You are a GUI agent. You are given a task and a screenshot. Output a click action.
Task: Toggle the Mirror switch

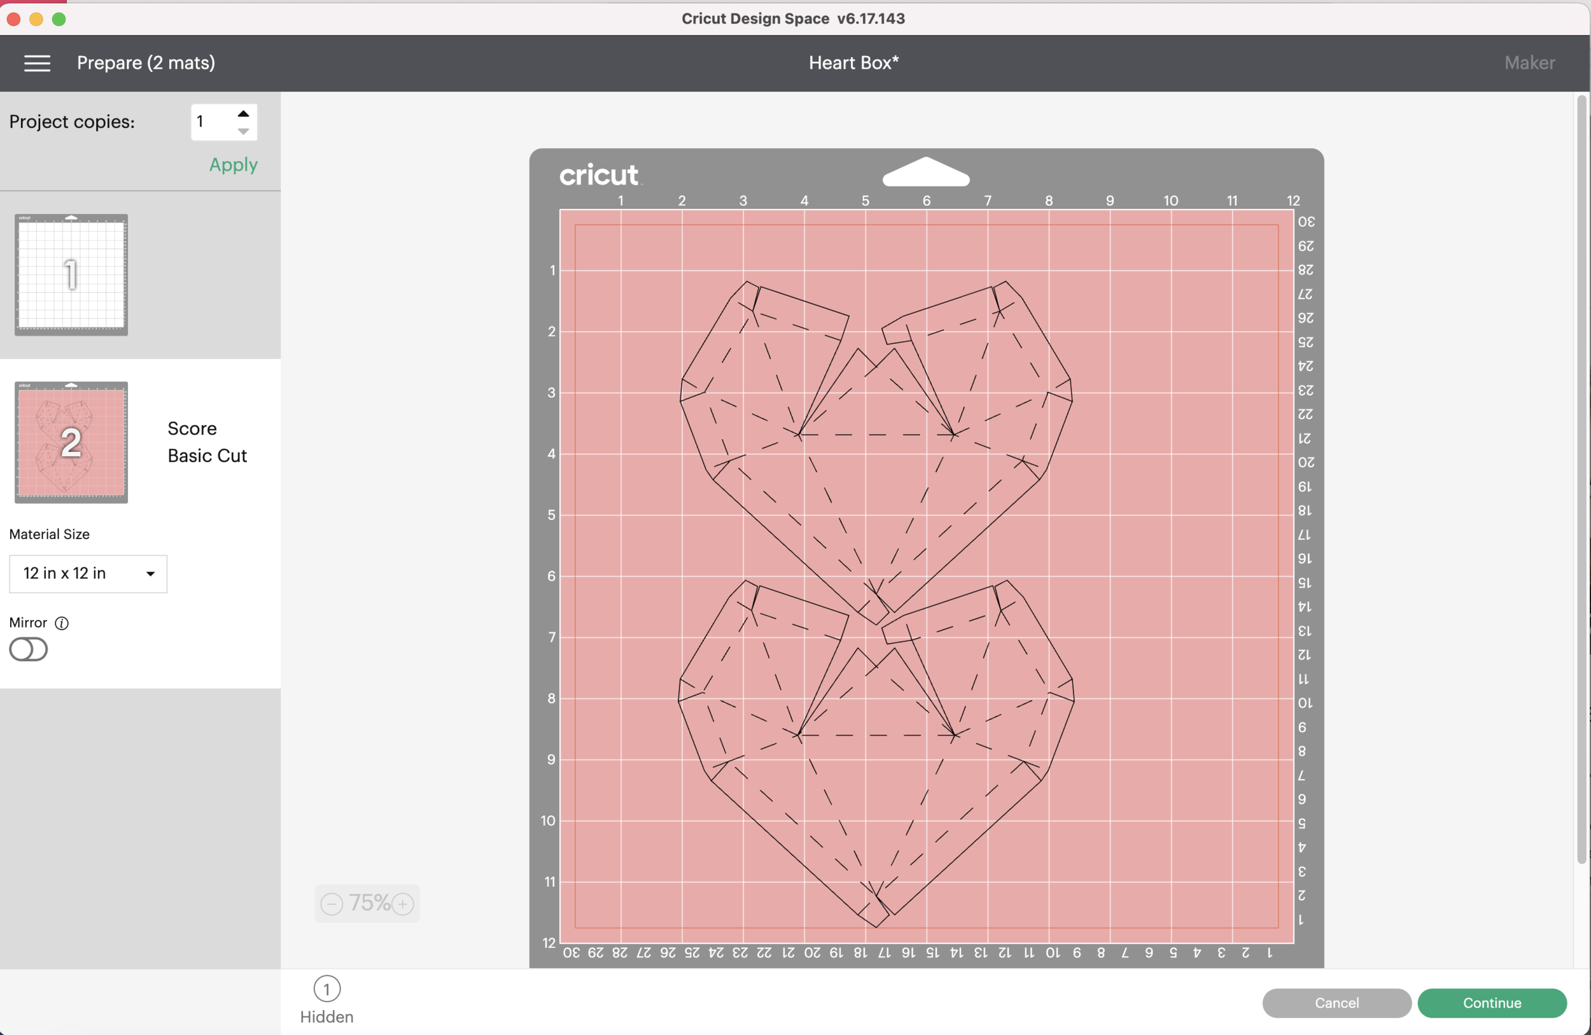[28, 649]
